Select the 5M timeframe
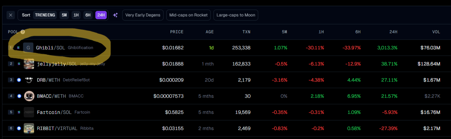This screenshot has height=139, width=451. [64, 15]
